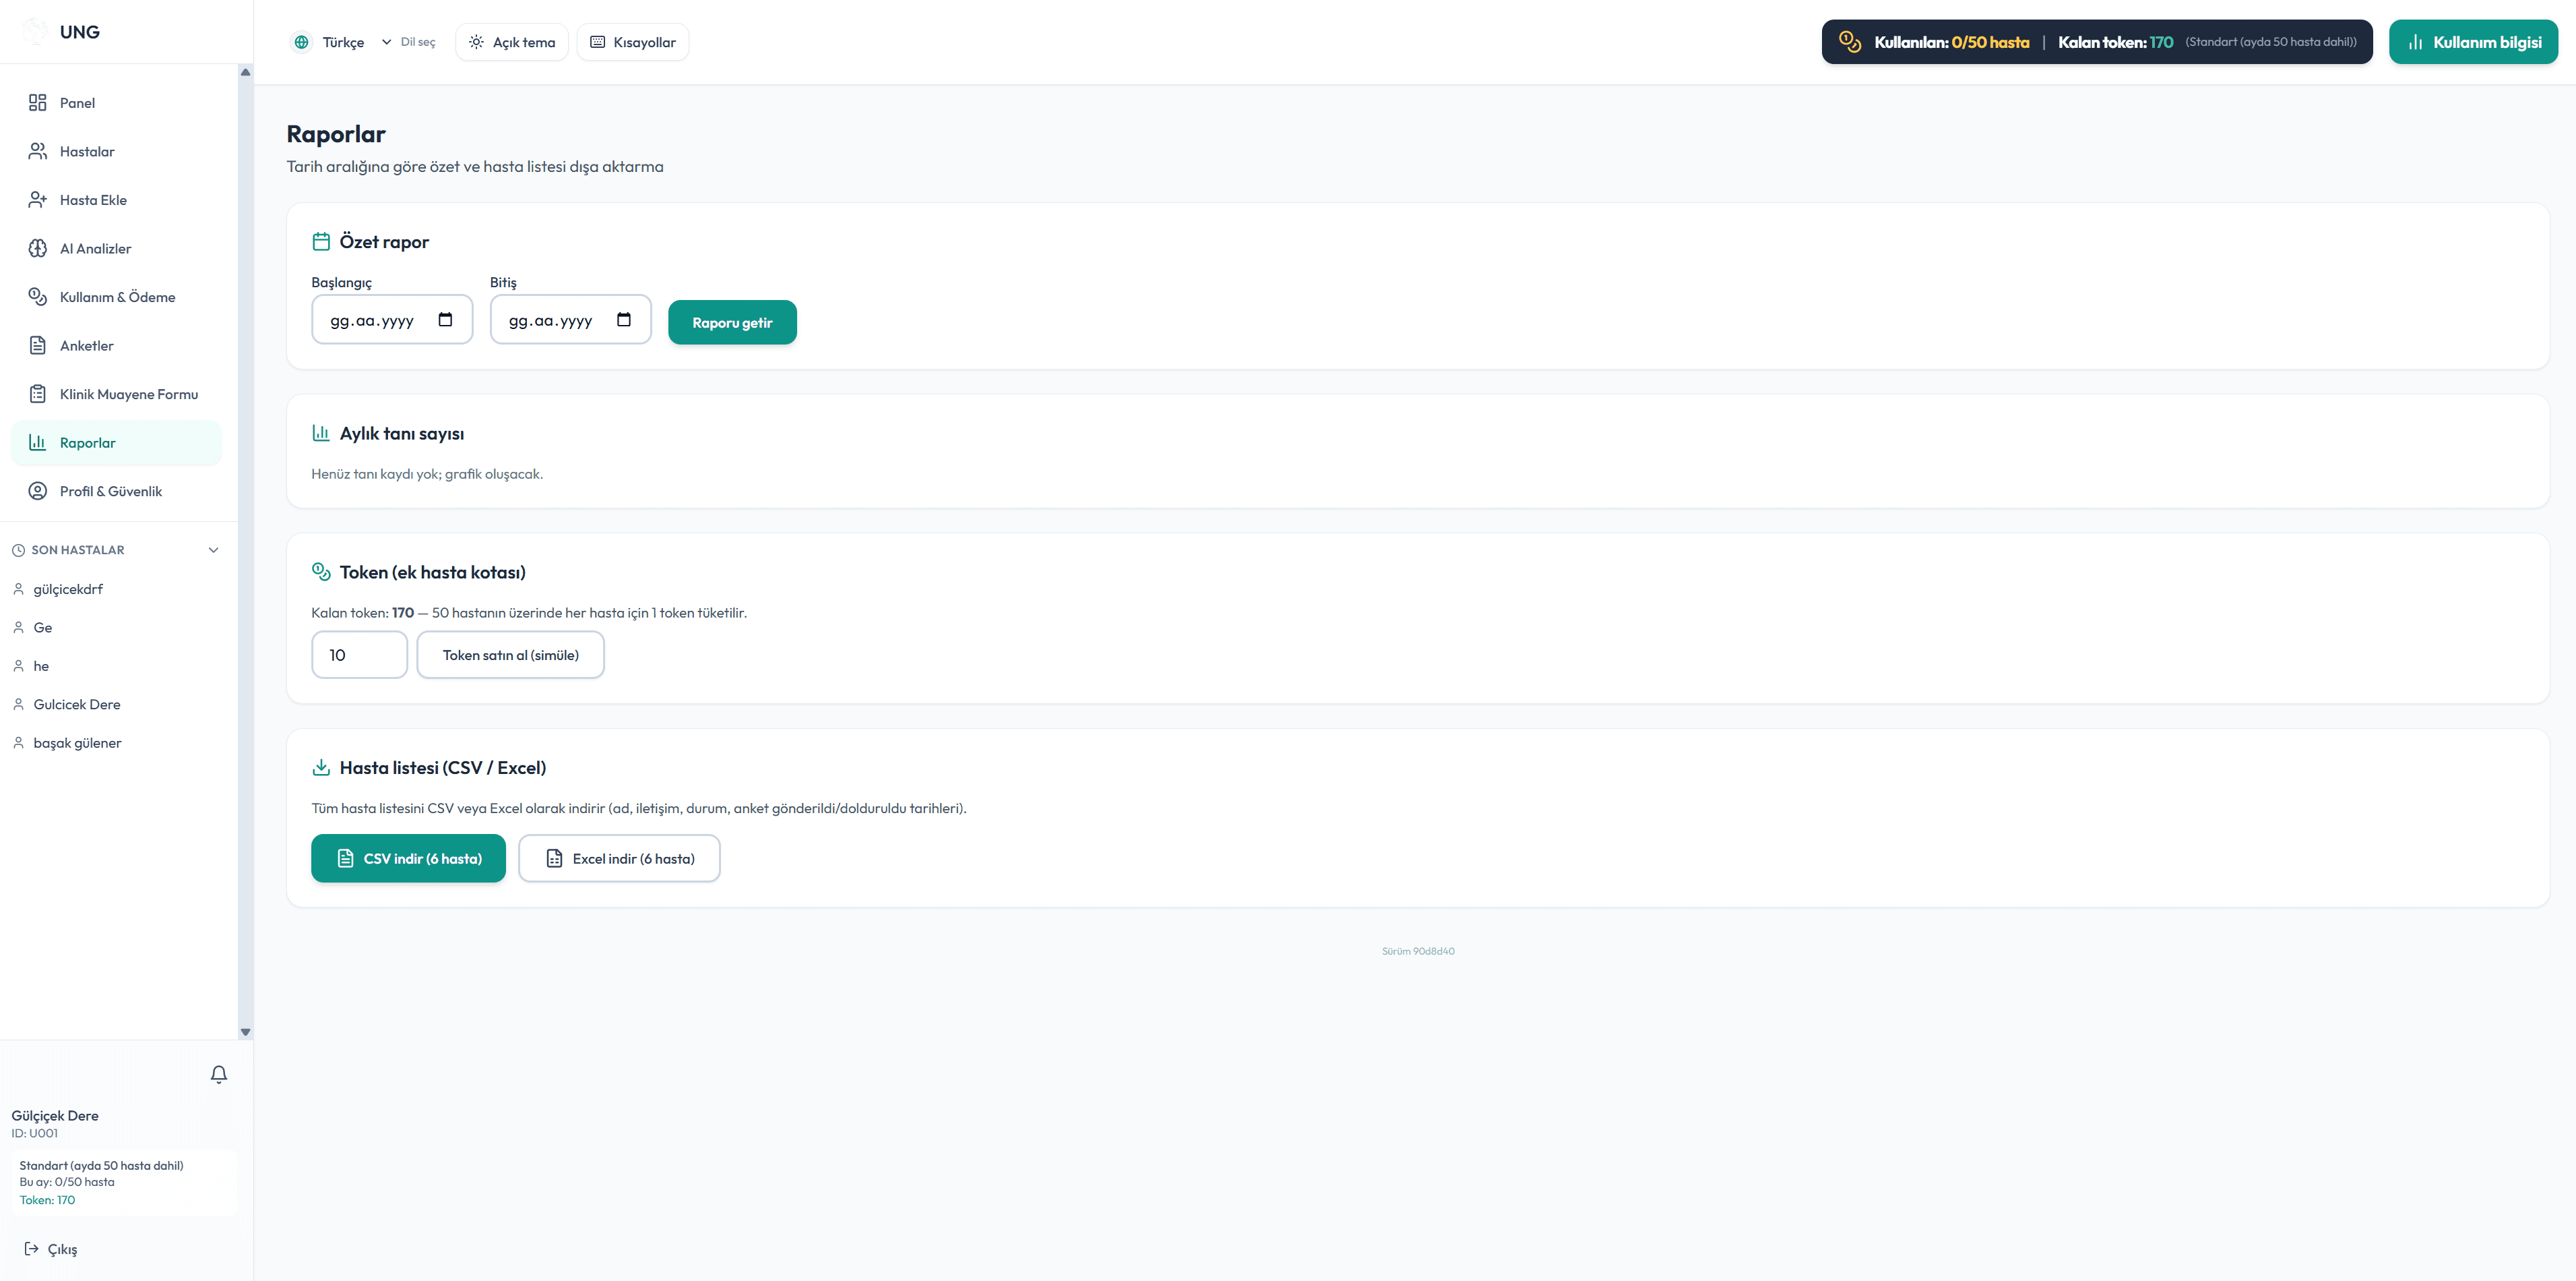Click the download icon beside Hasta listesi
Screen dimensions: 2576x1281
click(x=321, y=768)
